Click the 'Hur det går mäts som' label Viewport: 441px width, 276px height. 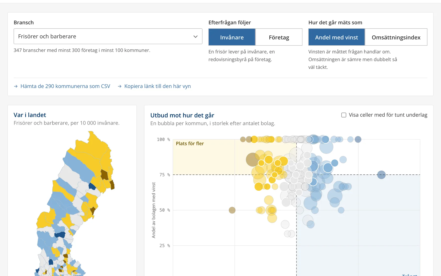pyautogui.click(x=335, y=22)
